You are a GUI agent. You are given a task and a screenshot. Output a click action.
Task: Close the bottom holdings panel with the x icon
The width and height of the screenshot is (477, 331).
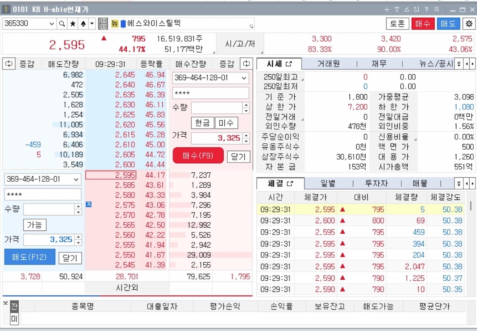click(5, 303)
